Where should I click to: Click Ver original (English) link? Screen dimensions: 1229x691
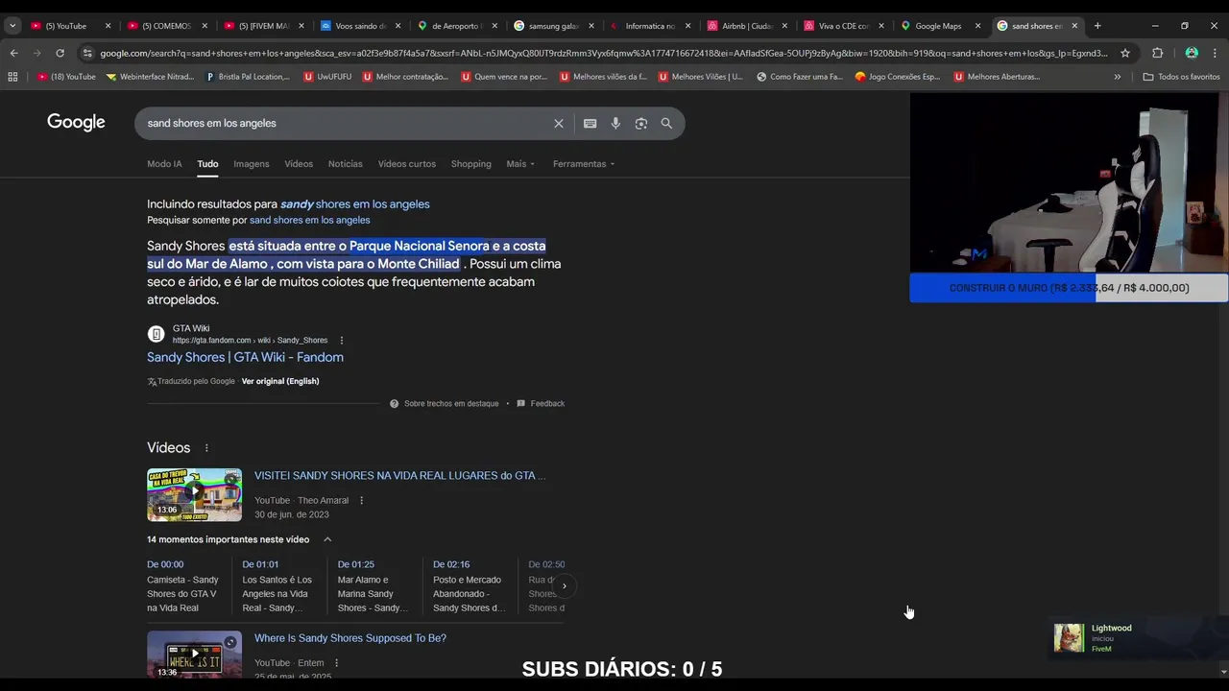(x=280, y=381)
